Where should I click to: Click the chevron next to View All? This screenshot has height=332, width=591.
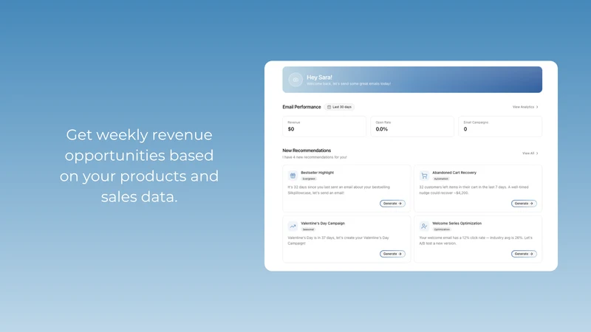pos(537,153)
